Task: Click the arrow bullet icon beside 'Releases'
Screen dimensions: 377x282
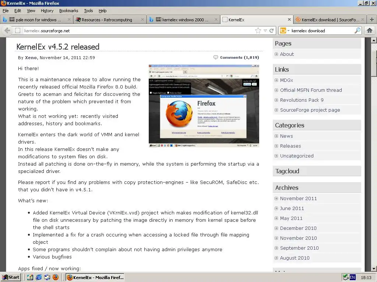Action: pyautogui.click(x=276, y=146)
